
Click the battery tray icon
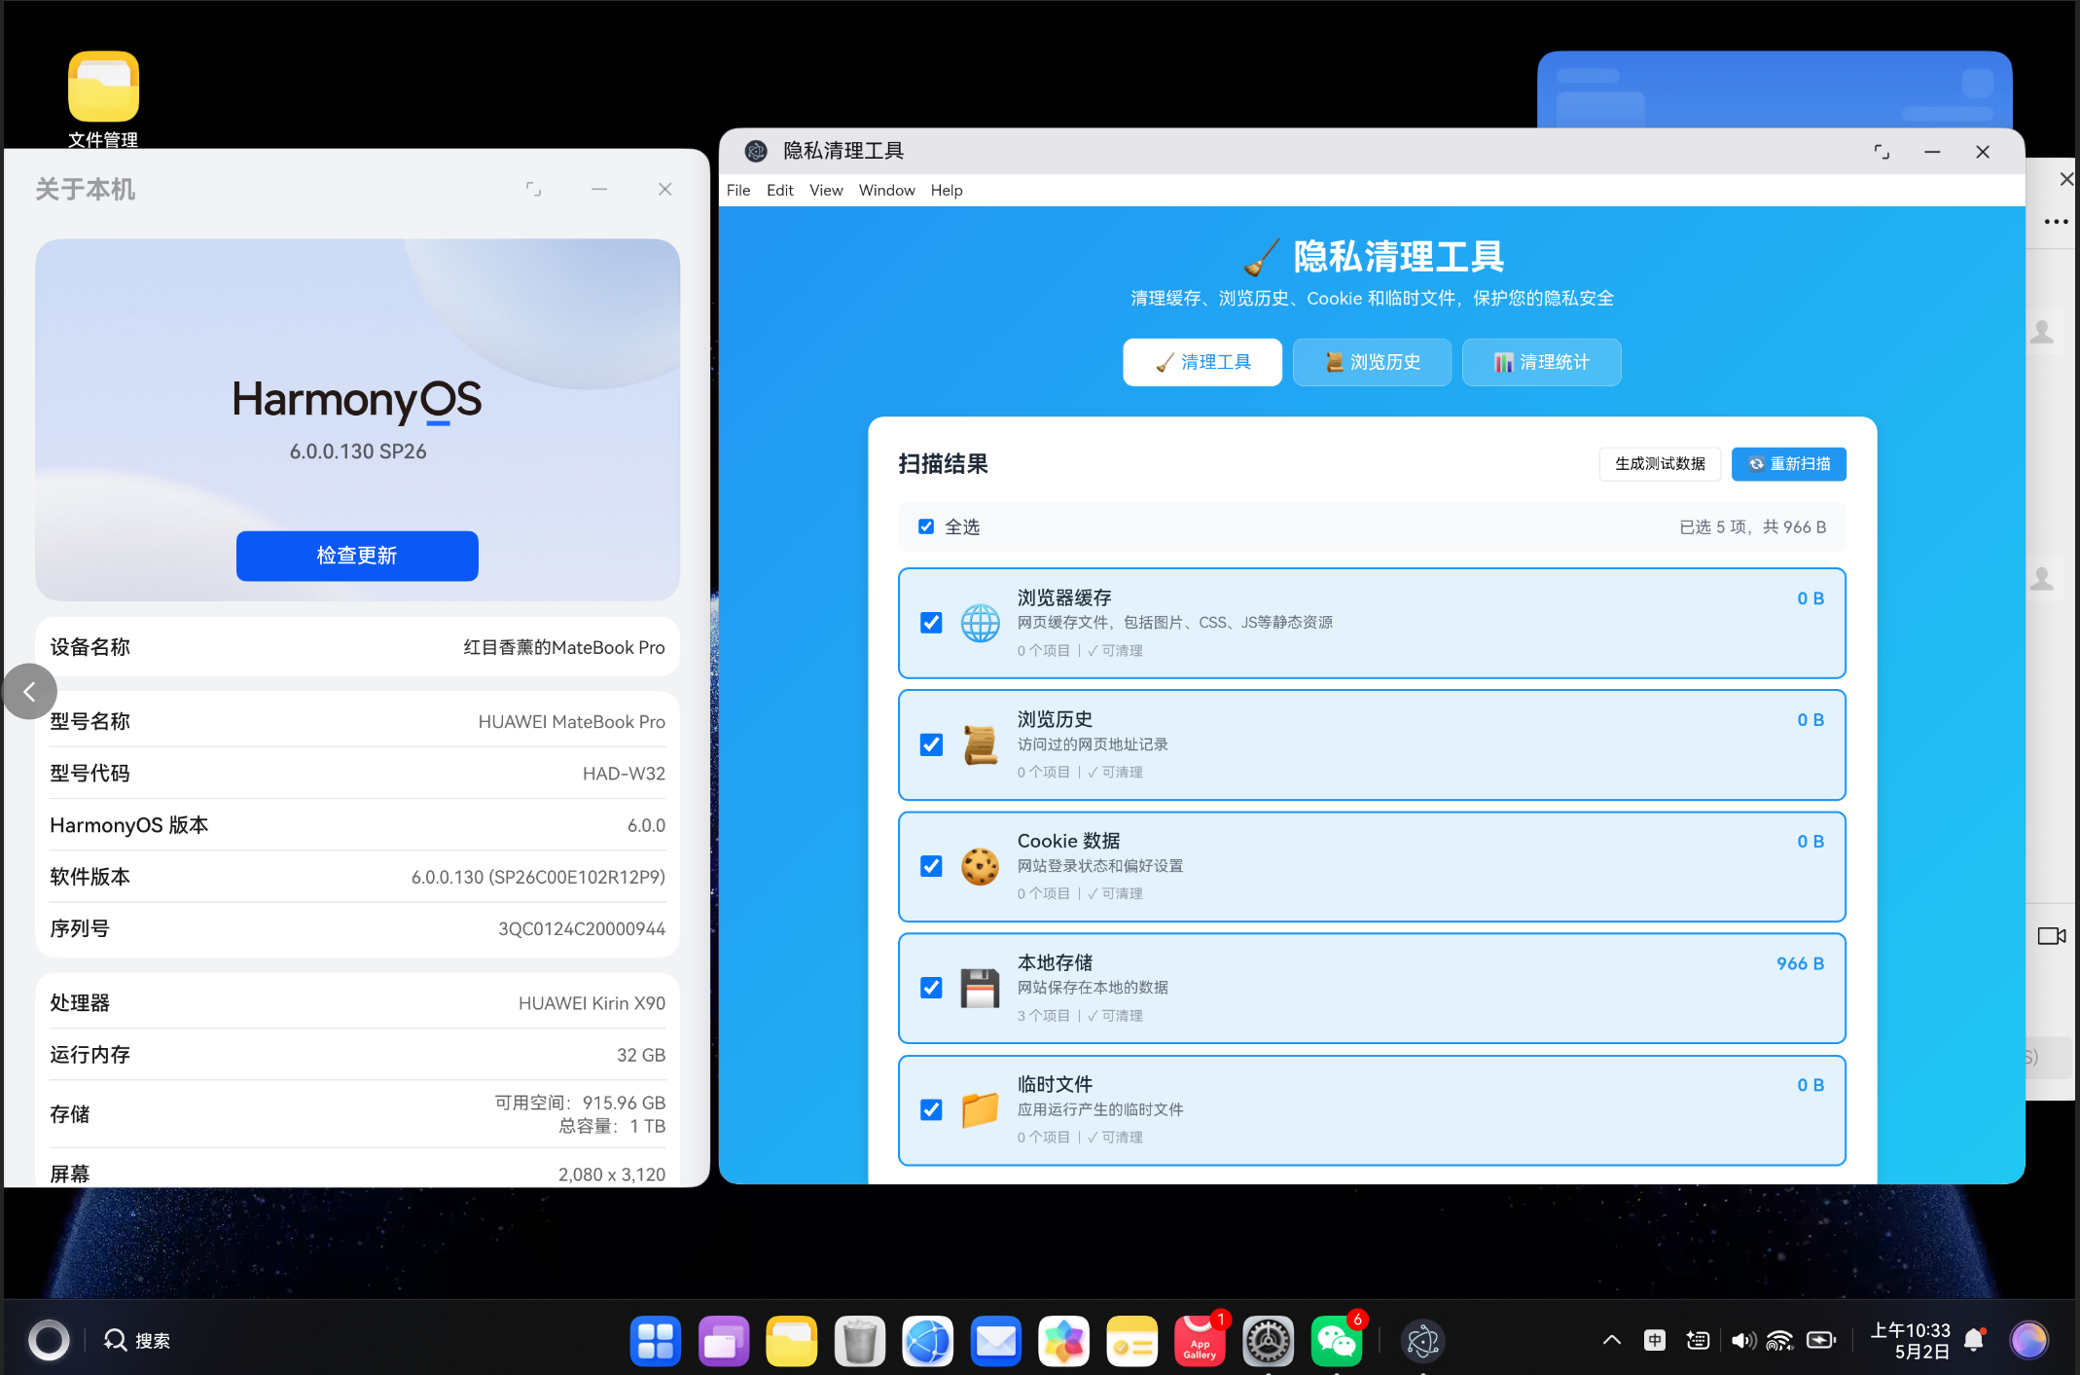click(1821, 1340)
